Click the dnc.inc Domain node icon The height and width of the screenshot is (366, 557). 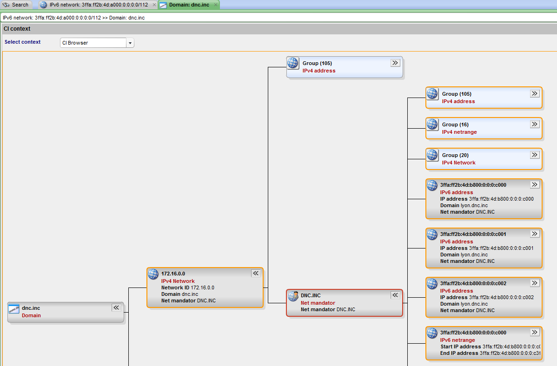click(x=14, y=309)
